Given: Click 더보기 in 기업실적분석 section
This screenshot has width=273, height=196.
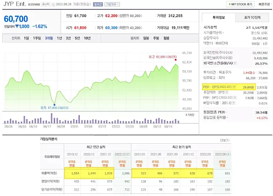Looking at the screenshot, I should (x=225, y=140).
